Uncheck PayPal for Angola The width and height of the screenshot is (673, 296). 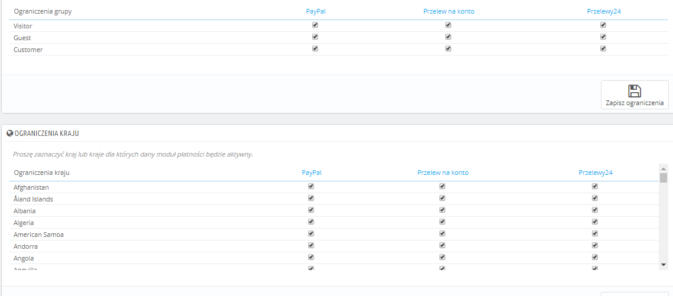pyautogui.click(x=311, y=257)
